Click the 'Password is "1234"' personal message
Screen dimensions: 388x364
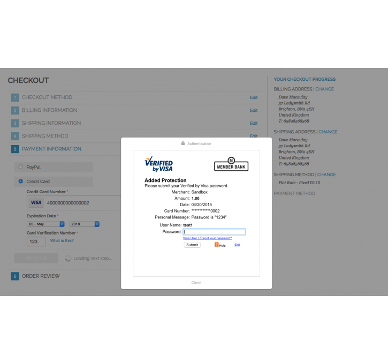click(209, 217)
